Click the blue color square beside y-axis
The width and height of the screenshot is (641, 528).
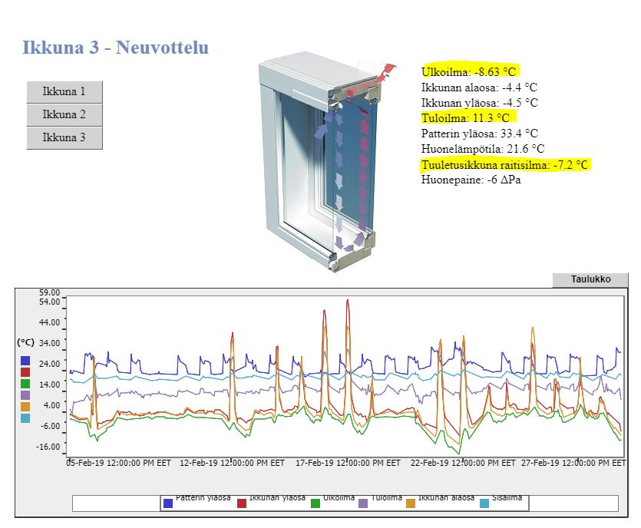[25, 361]
